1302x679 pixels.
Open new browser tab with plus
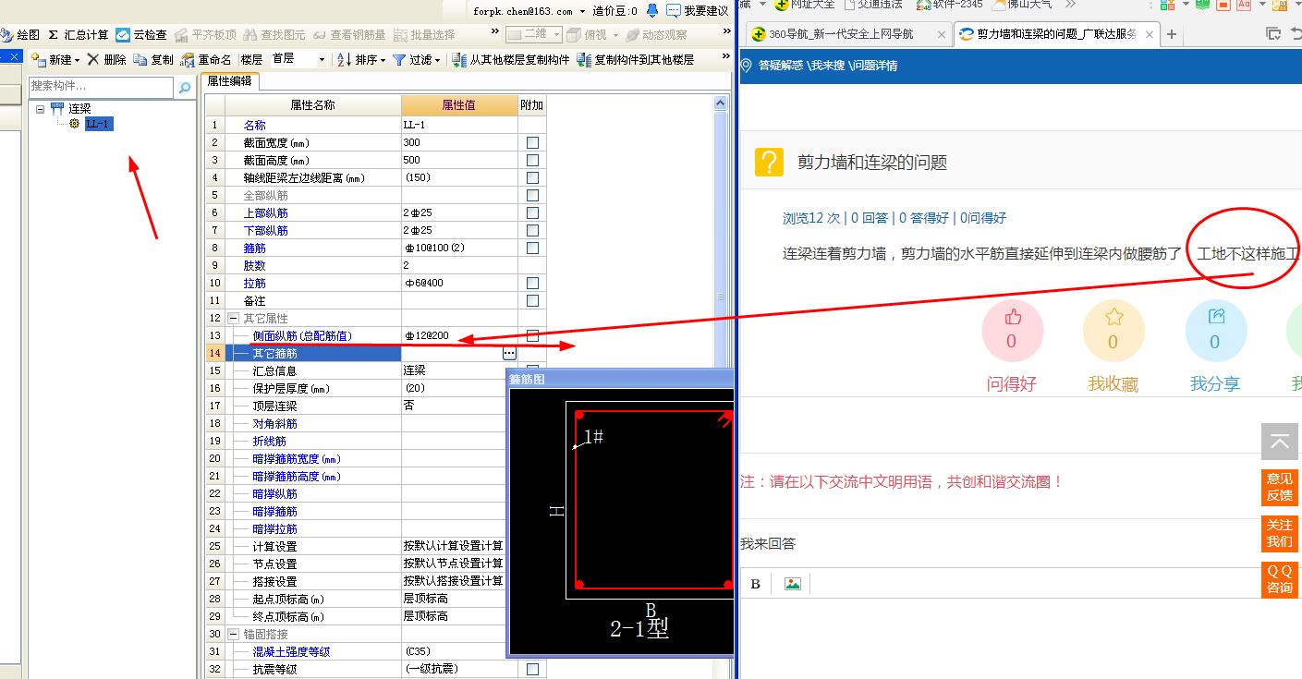pyautogui.click(x=1172, y=34)
